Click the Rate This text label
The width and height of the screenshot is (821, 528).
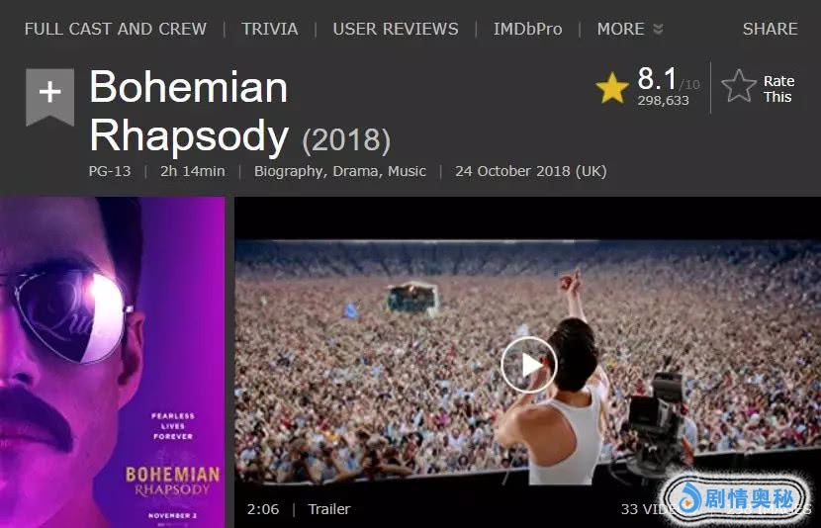(x=778, y=89)
